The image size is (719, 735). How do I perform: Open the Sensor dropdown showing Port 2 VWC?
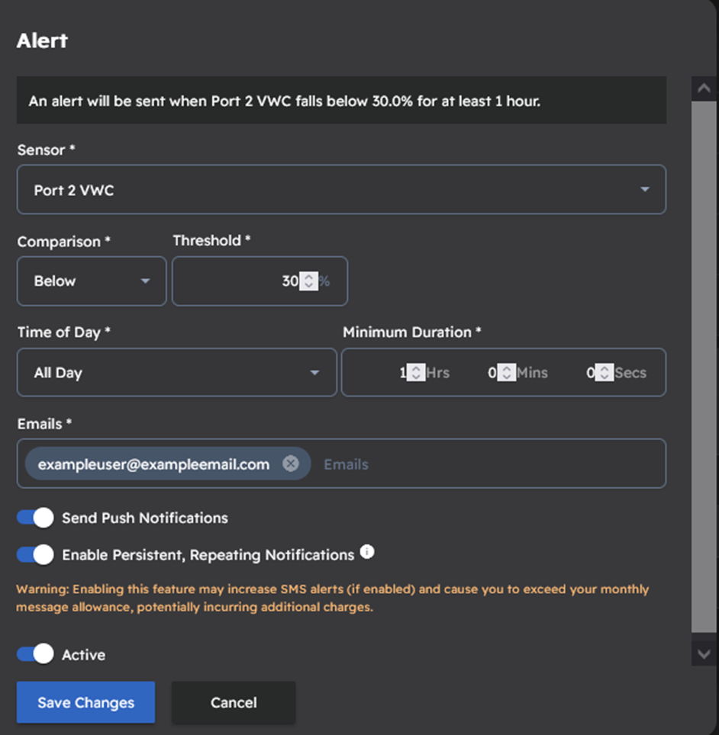tap(341, 190)
